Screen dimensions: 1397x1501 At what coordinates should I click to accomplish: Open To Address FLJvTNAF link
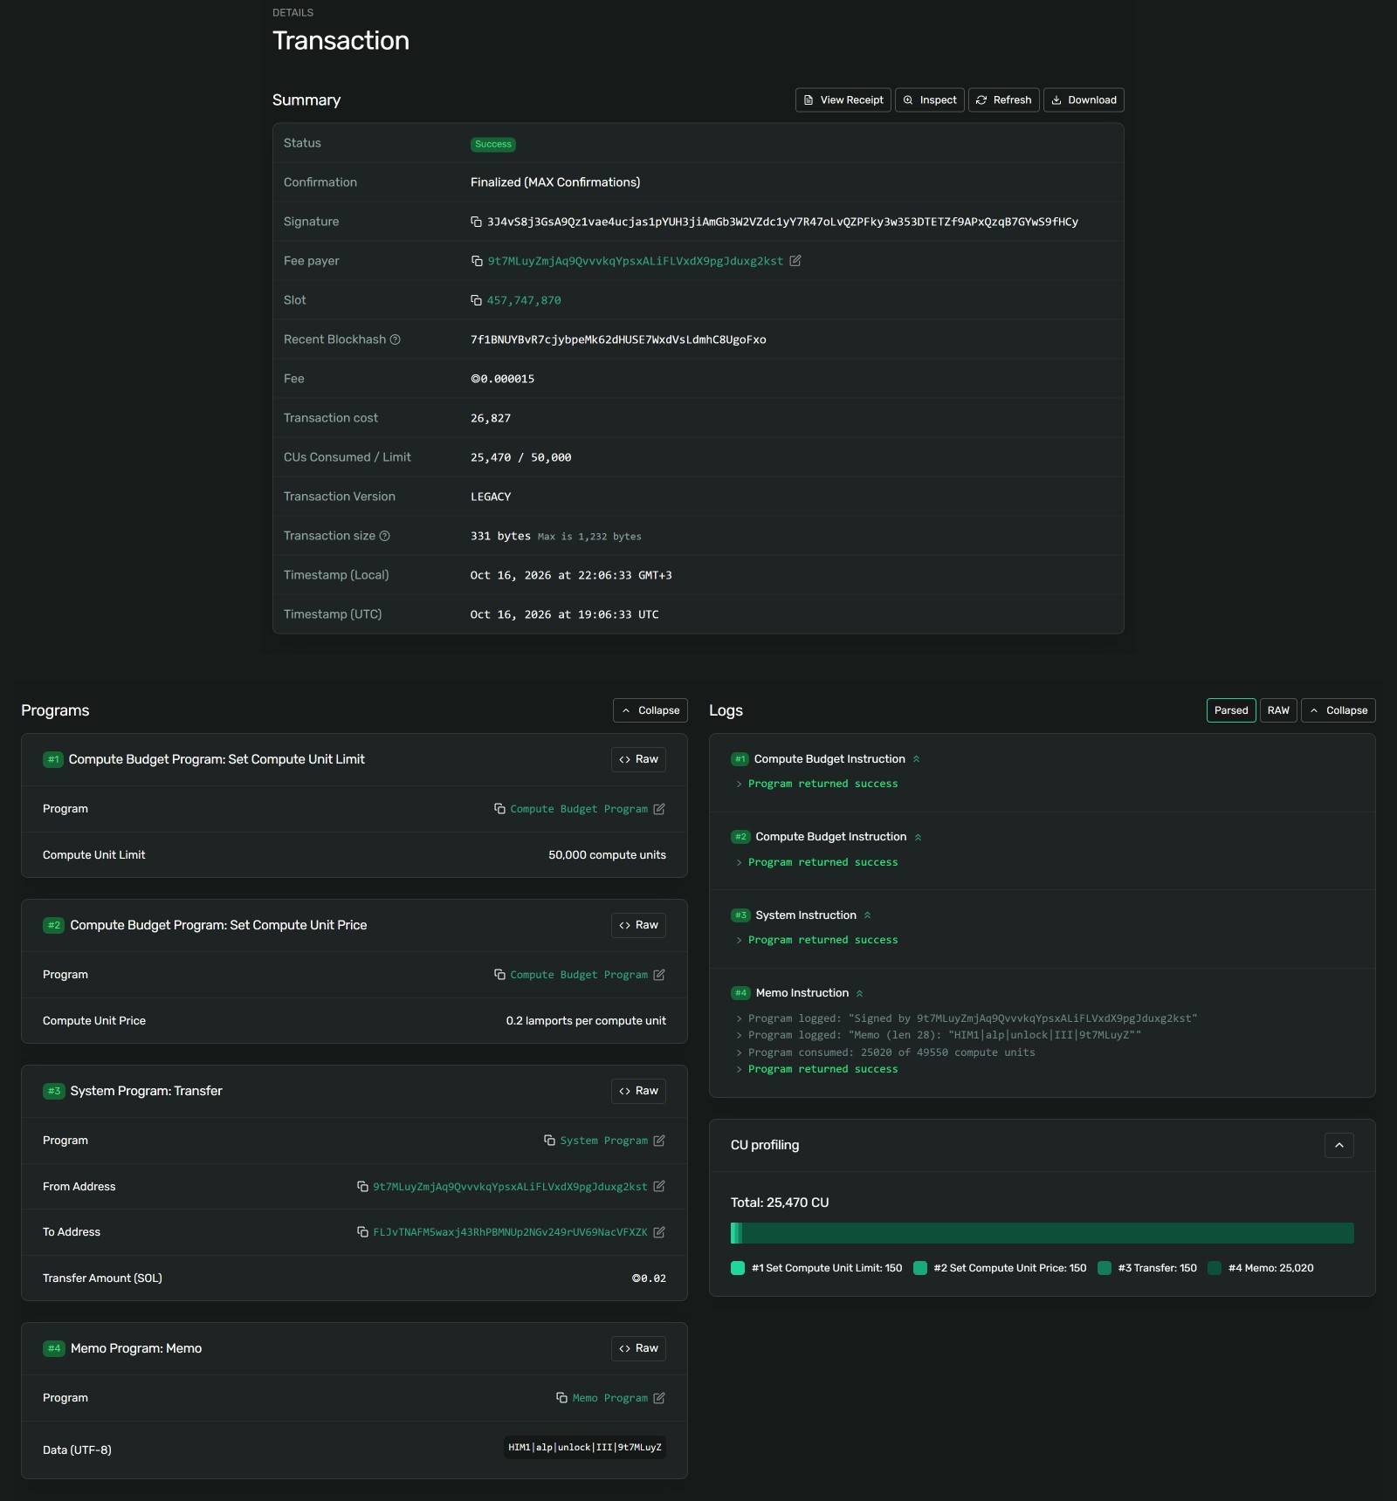(511, 1232)
